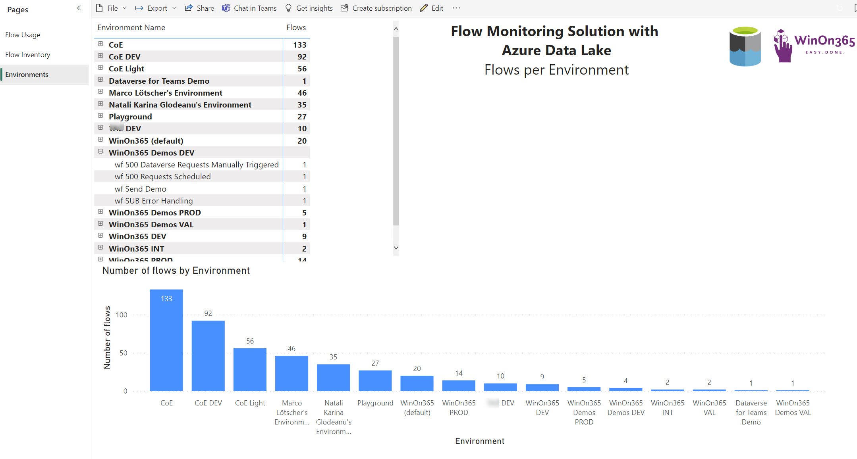The height and width of the screenshot is (459, 857).
Task: Click the Teams logo icon
Action: (x=226, y=8)
